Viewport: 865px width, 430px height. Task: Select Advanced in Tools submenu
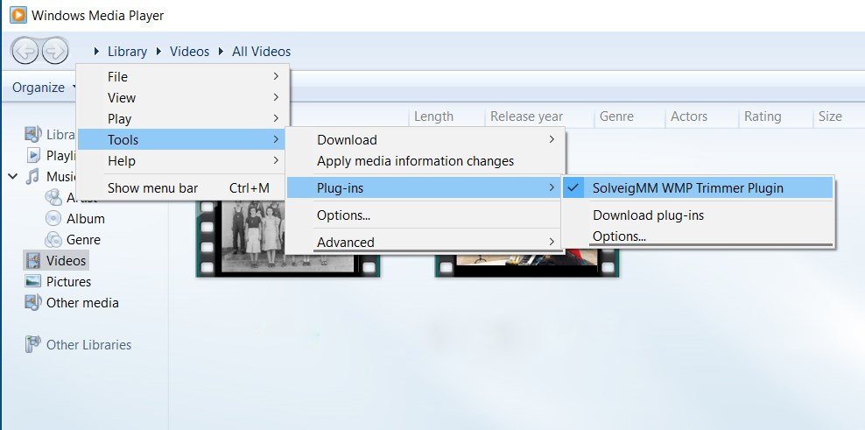coord(425,242)
